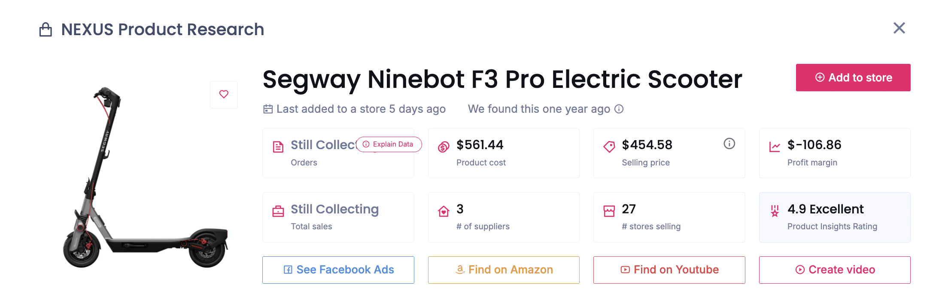Create video for this product
The width and height of the screenshot is (948, 294).
coord(834,270)
